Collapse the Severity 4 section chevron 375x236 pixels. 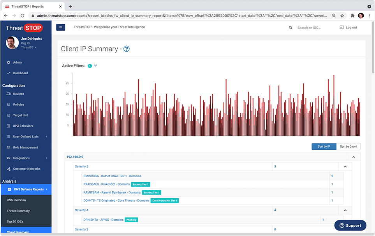pyautogui.click(x=345, y=210)
